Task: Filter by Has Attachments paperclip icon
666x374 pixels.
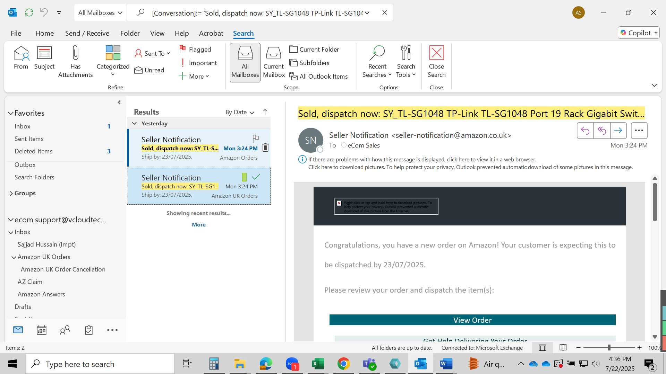Action: coord(75,62)
